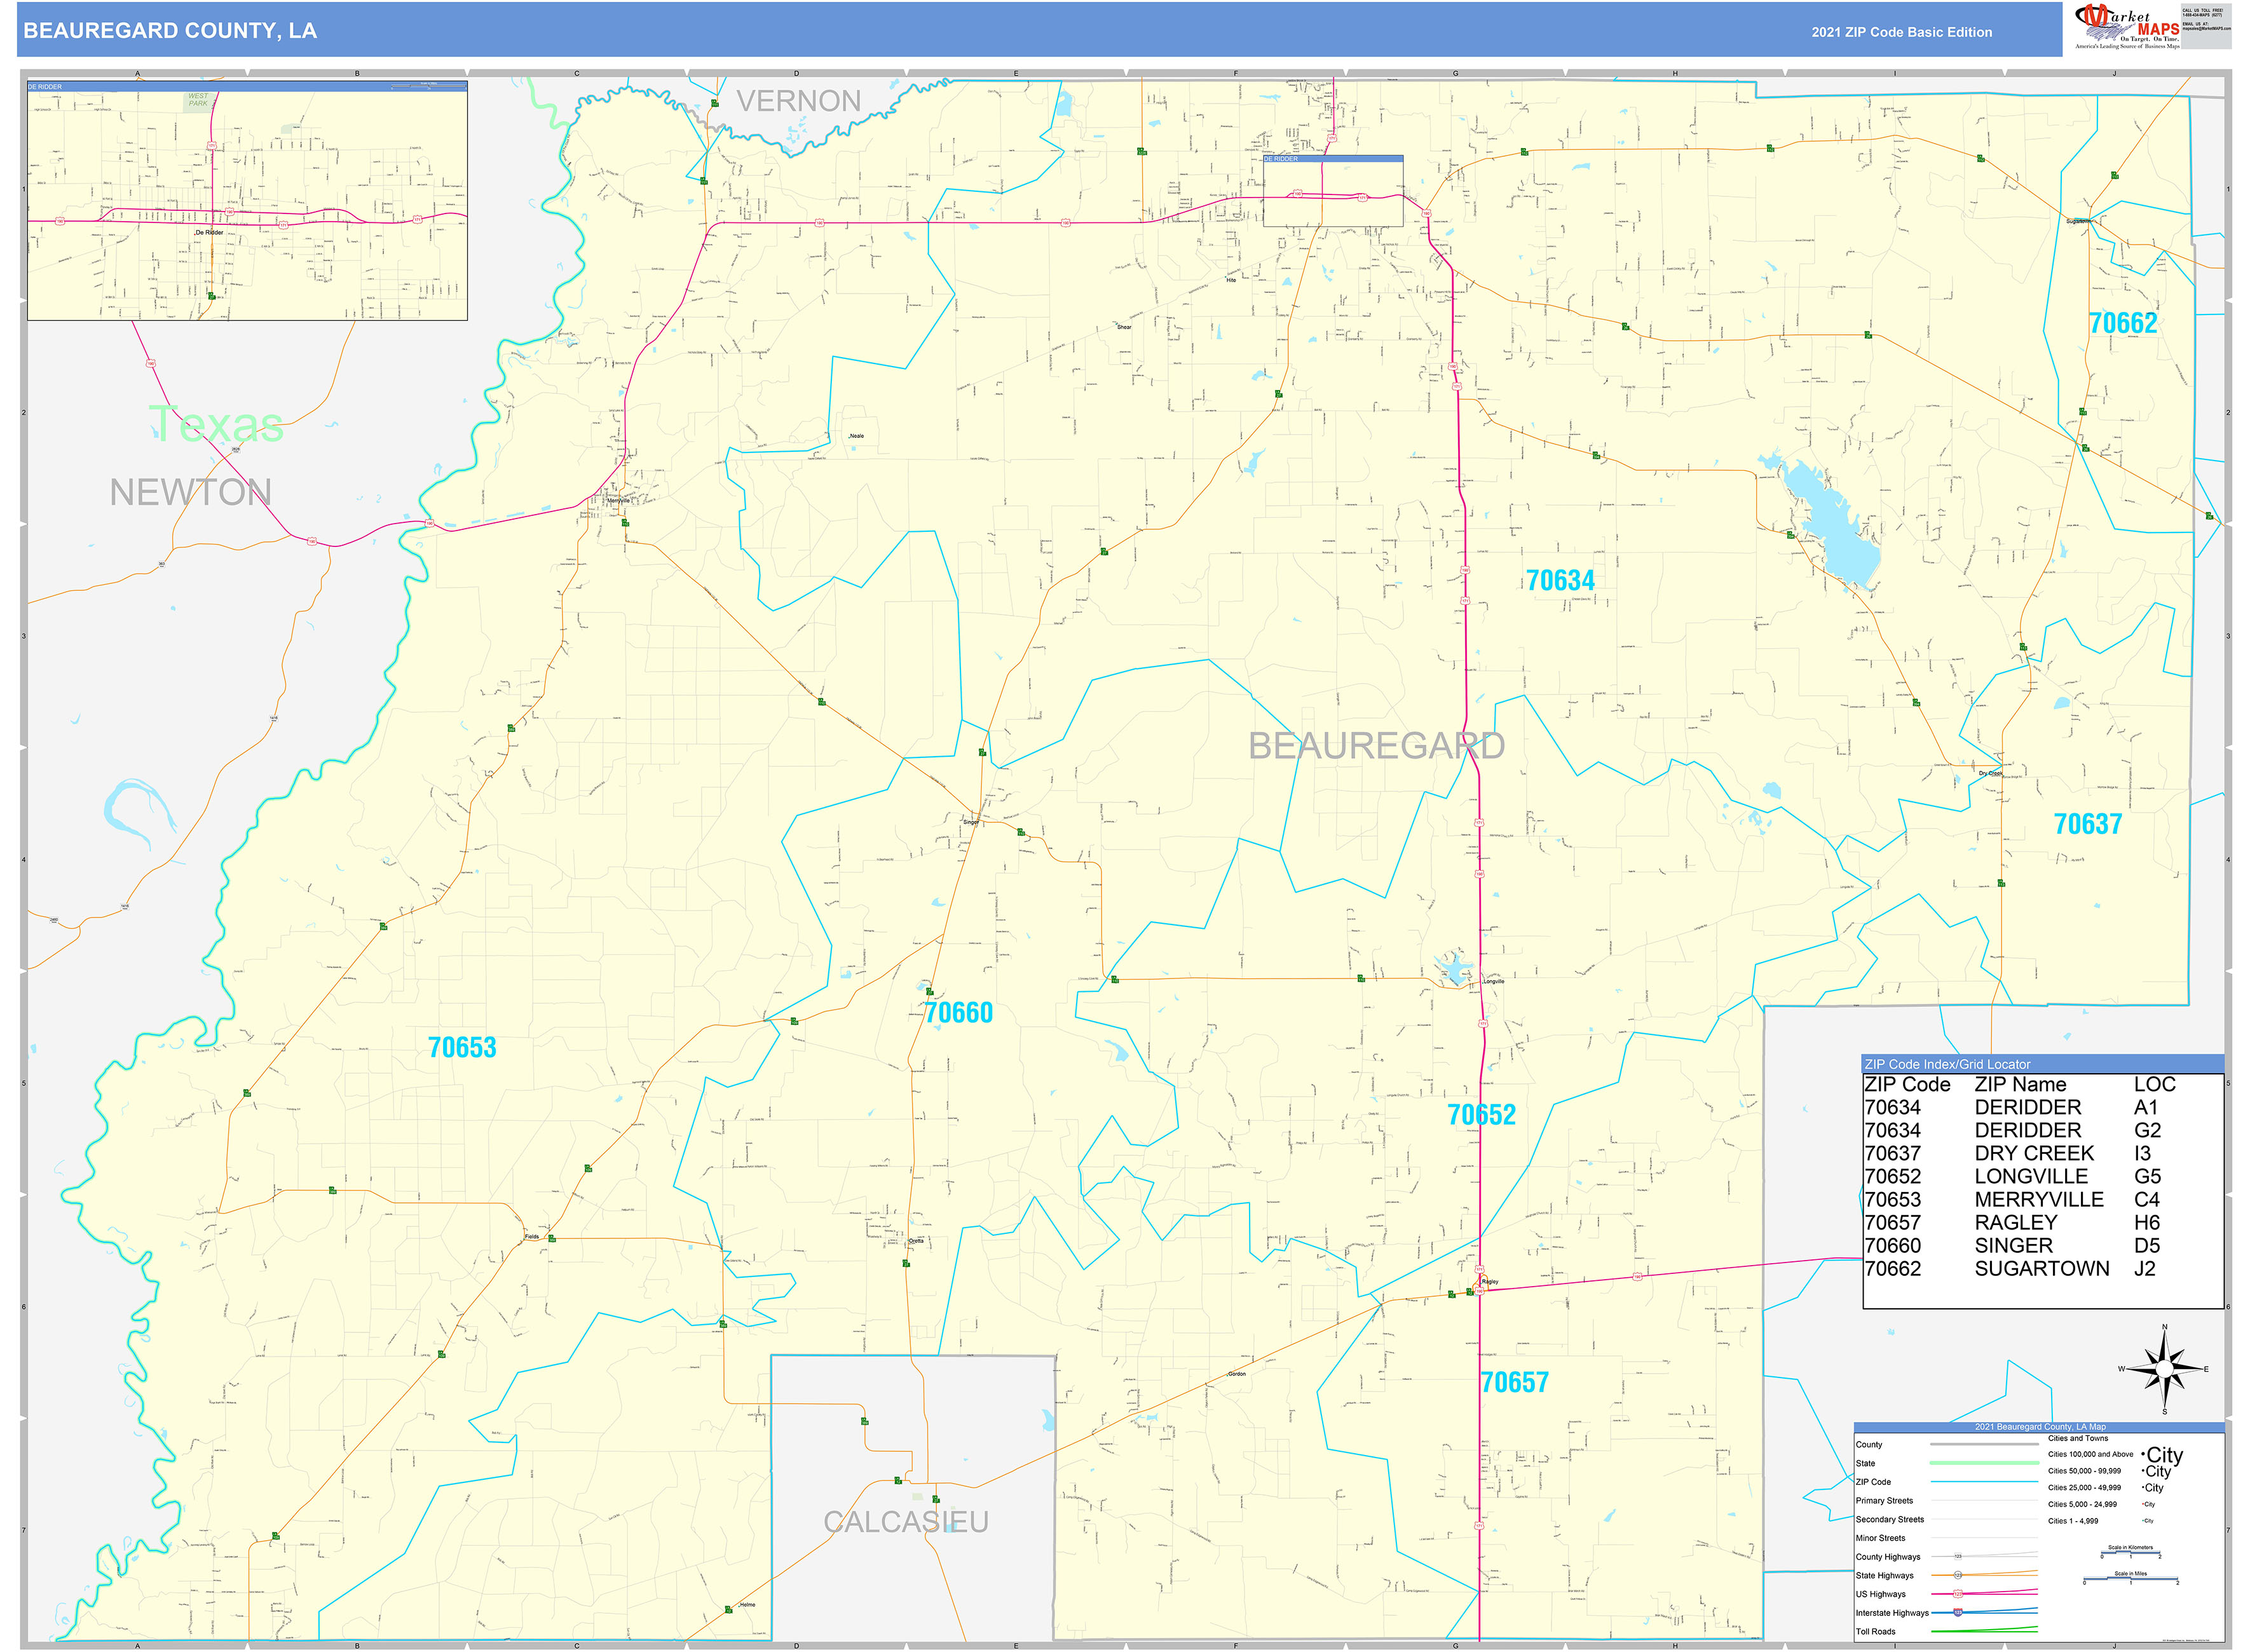Click Cities 100,000 and Above legend entry
This screenshot has width=2243, height=1652.
2090,1455
